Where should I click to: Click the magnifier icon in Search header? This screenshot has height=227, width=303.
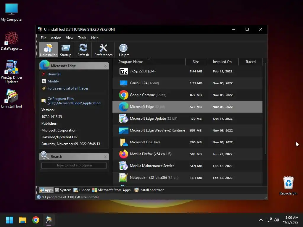[x=45, y=155]
